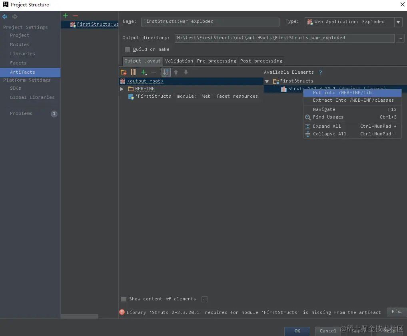Move element up arrow icon
Screen dimensions: 407x336
(176, 72)
